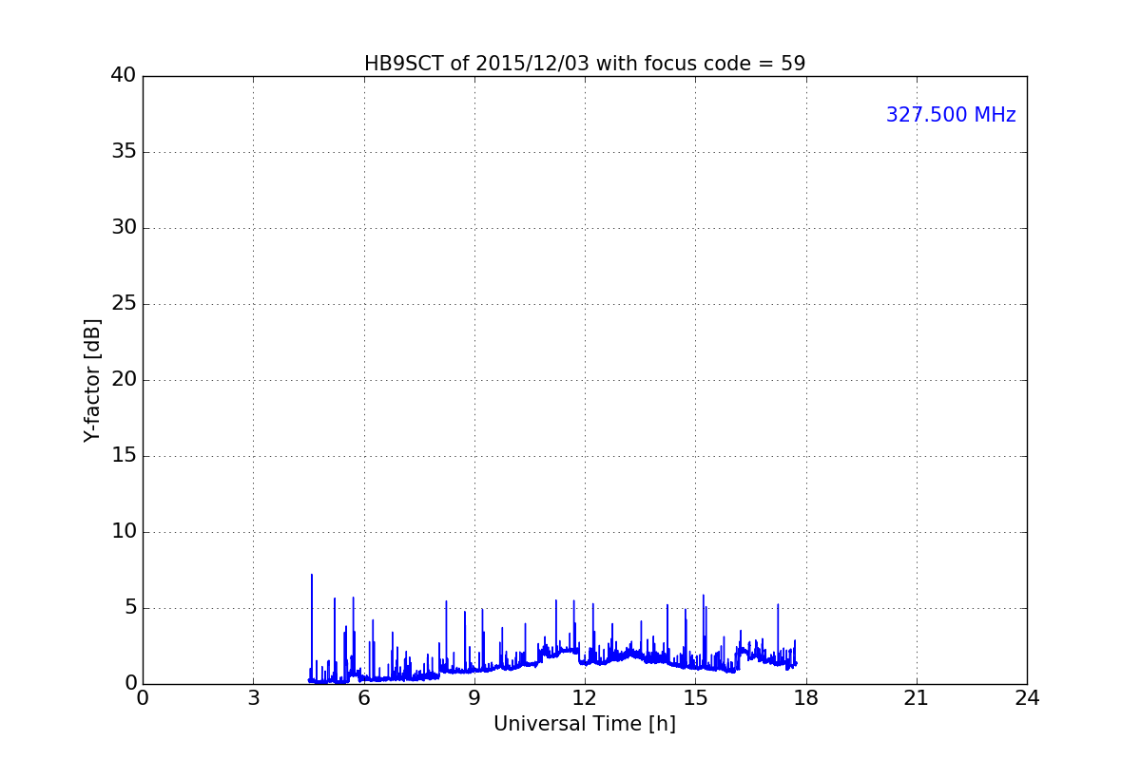Click x-axis tick label 21
Screen dimensions: 1141x760
[917, 698]
